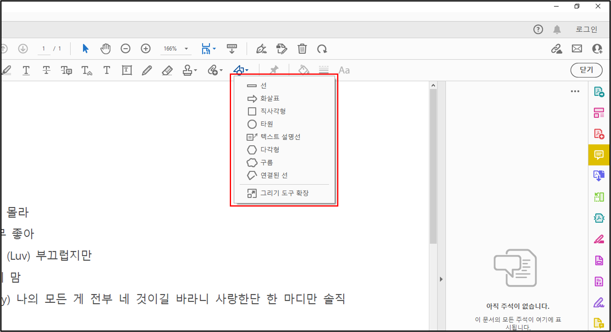The height and width of the screenshot is (332, 611).
Task: Select the hand pan tool
Action: pyautogui.click(x=105, y=49)
